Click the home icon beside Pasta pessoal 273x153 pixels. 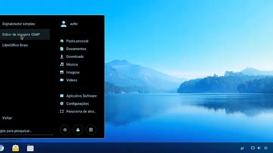(x=62, y=41)
